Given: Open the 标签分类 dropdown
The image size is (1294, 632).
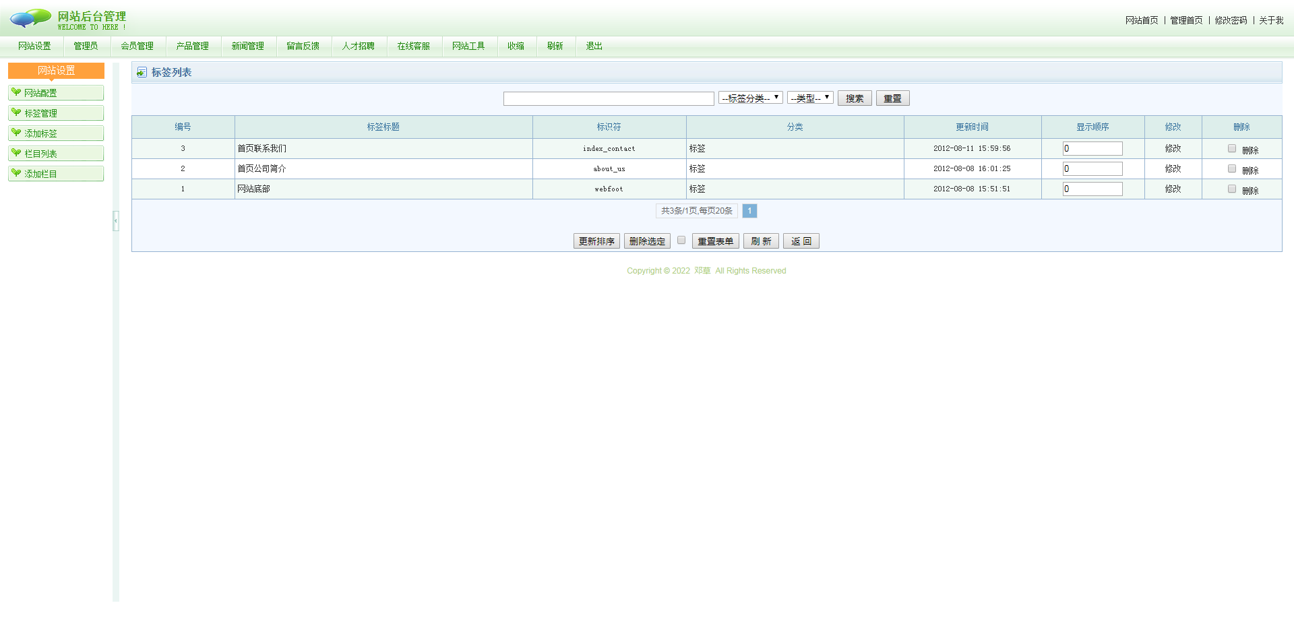Looking at the screenshot, I should coord(751,98).
